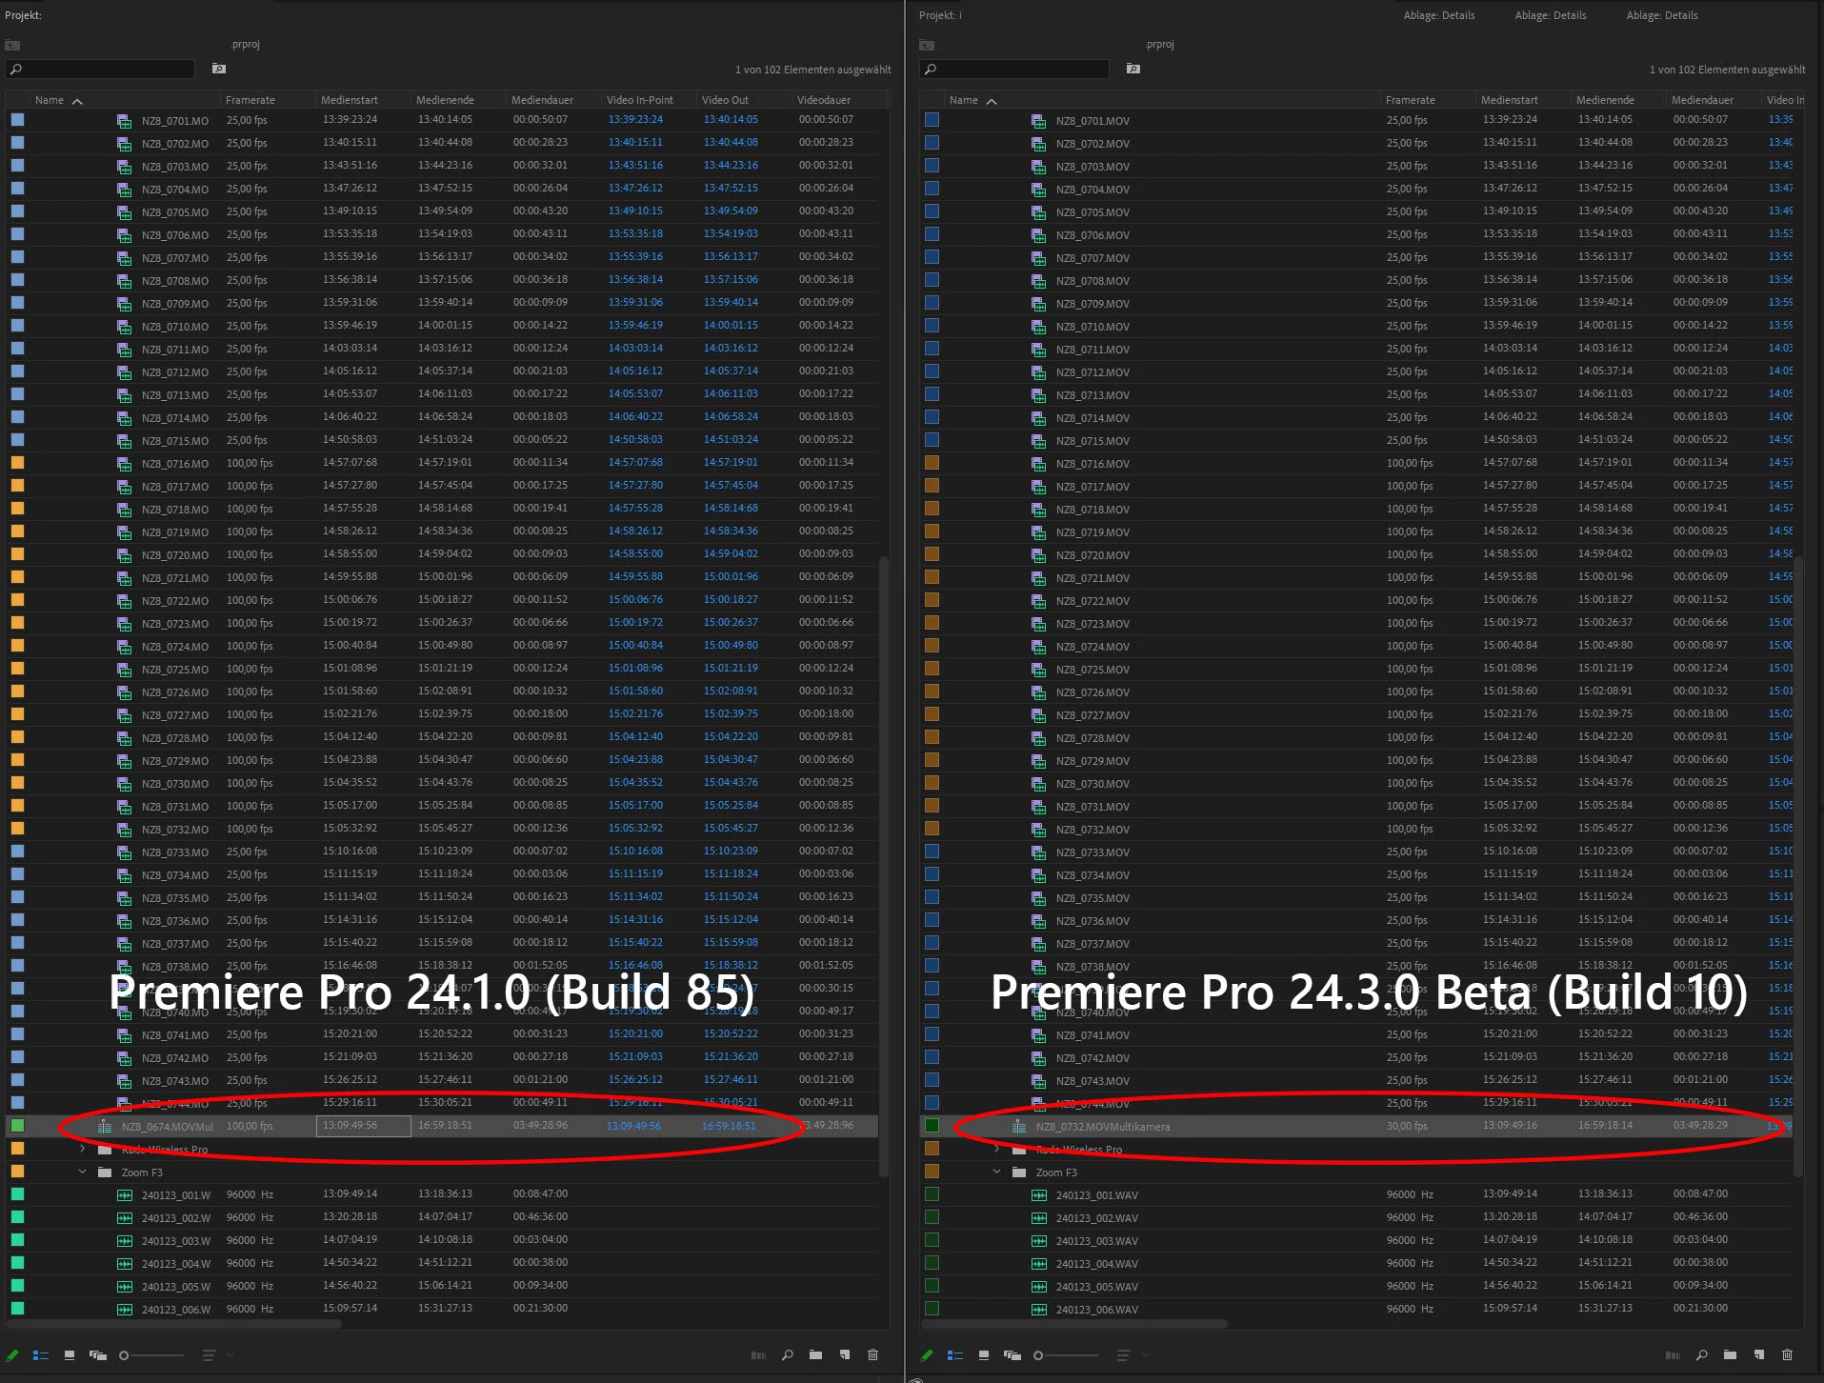
Task: Click Video Out 13:40:44:08 of NZ8_0702 left
Action: 731,143
